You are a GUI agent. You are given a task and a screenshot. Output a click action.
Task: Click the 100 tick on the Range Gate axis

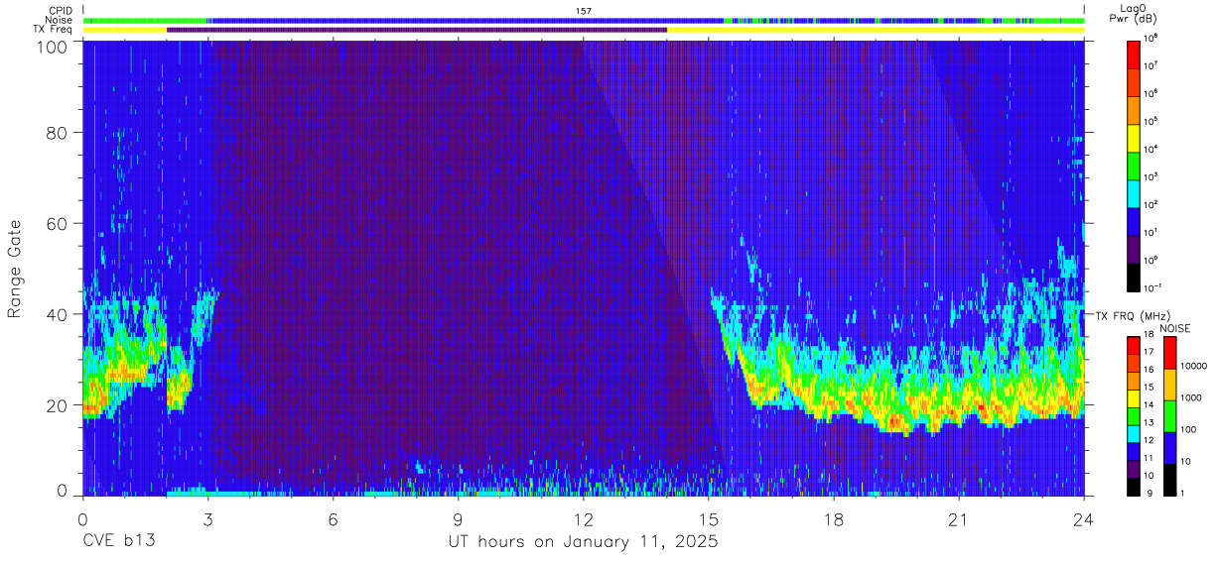pyautogui.click(x=53, y=47)
